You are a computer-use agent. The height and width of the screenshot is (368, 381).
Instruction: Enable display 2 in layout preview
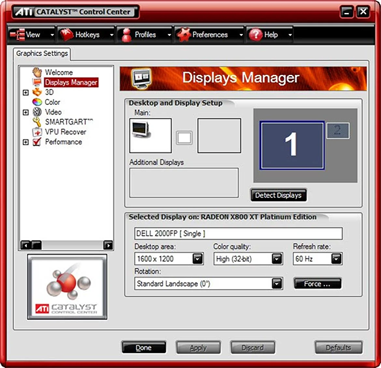click(338, 131)
